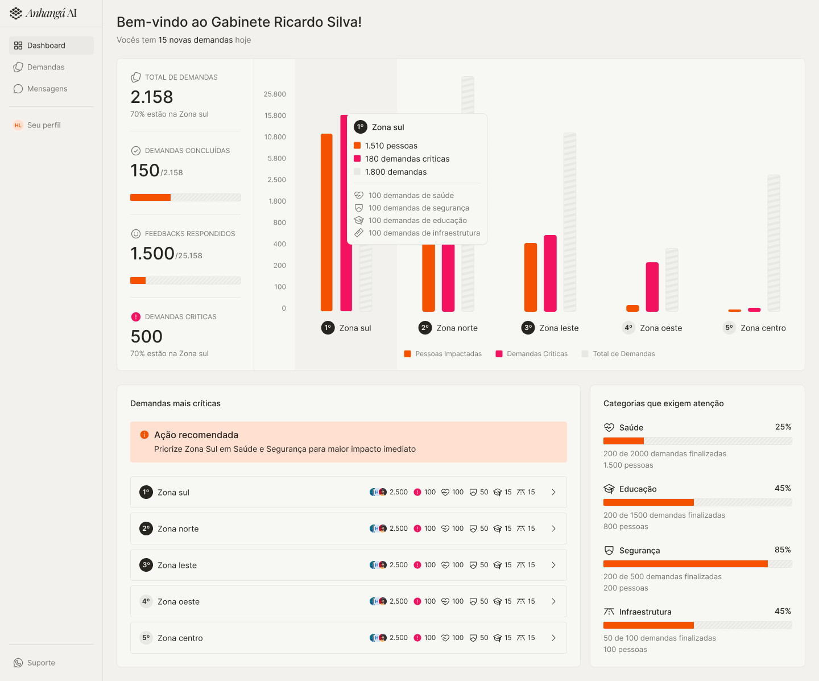Expand the Zona norte row chevron

point(553,529)
